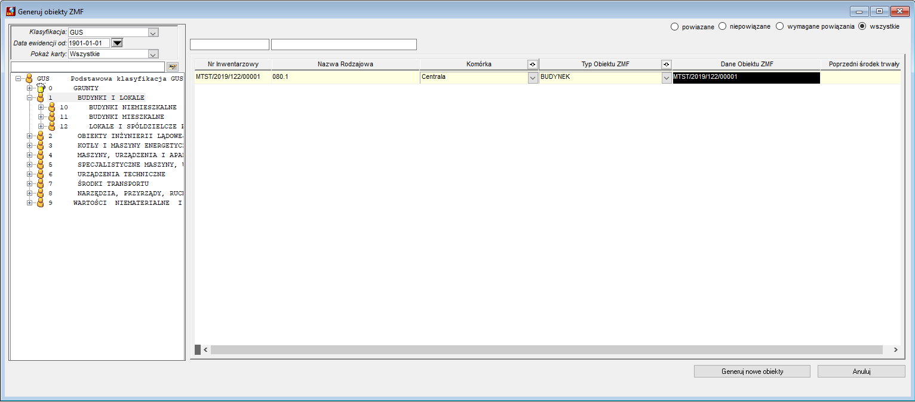Image resolution: width=915 pixels, height=402 pixels.
Task: Open the BUDYNEK object type dropdown in the row
Action: [667, 77]
